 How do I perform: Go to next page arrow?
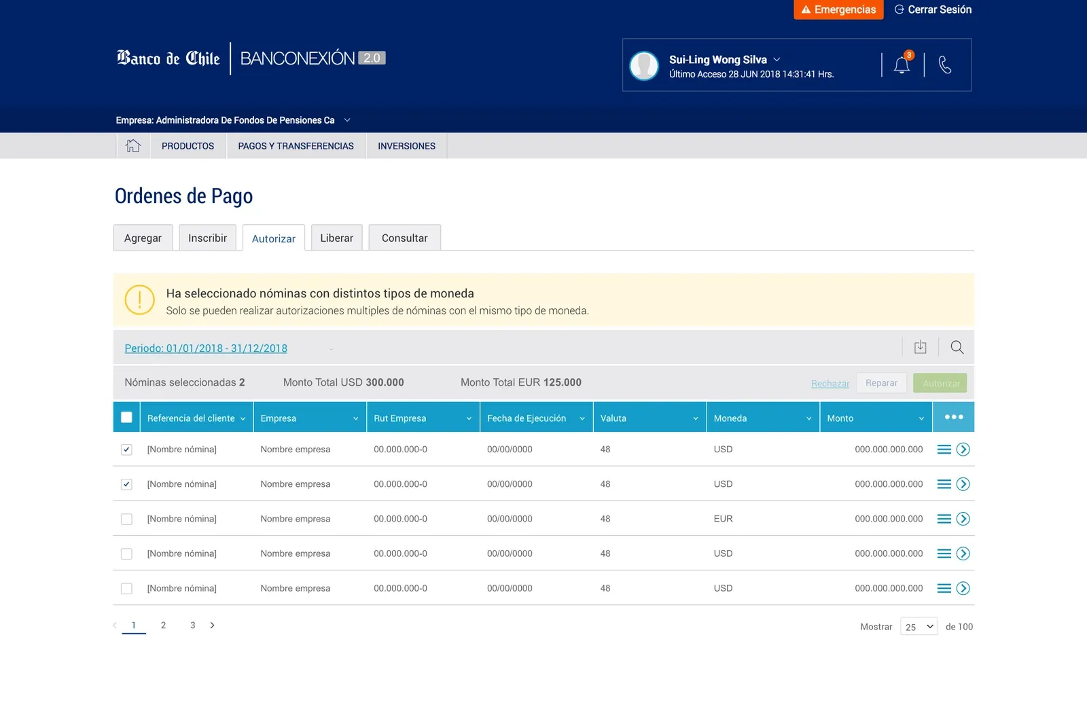click(x=212, y=625)
